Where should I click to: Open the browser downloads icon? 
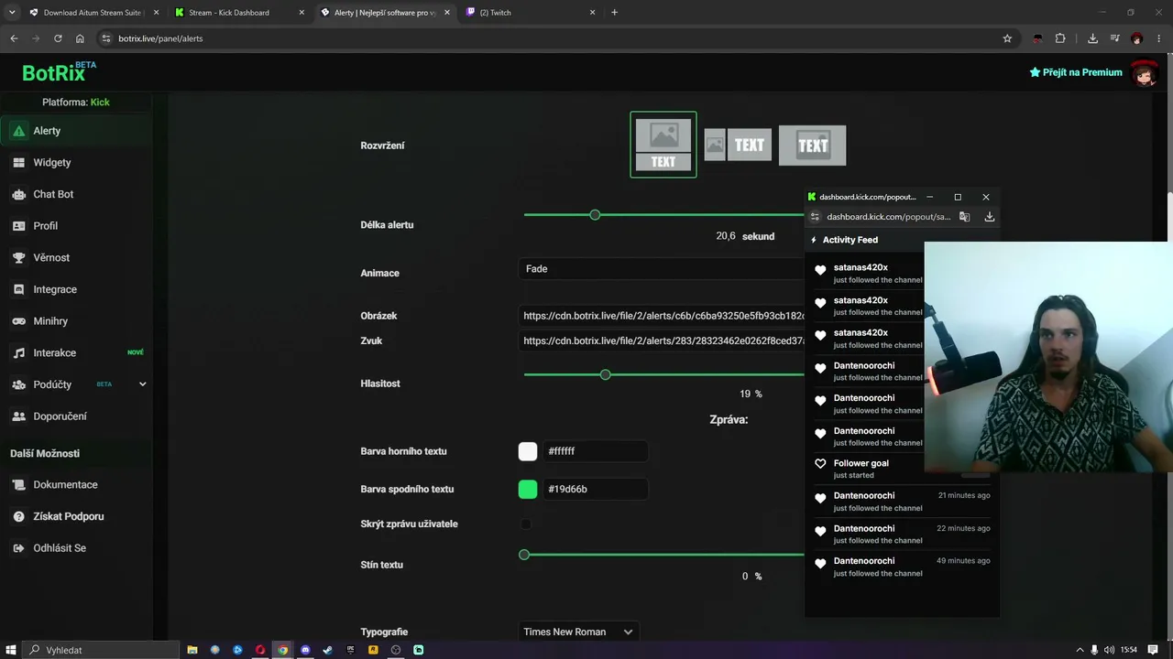(x=1092, y=38)
